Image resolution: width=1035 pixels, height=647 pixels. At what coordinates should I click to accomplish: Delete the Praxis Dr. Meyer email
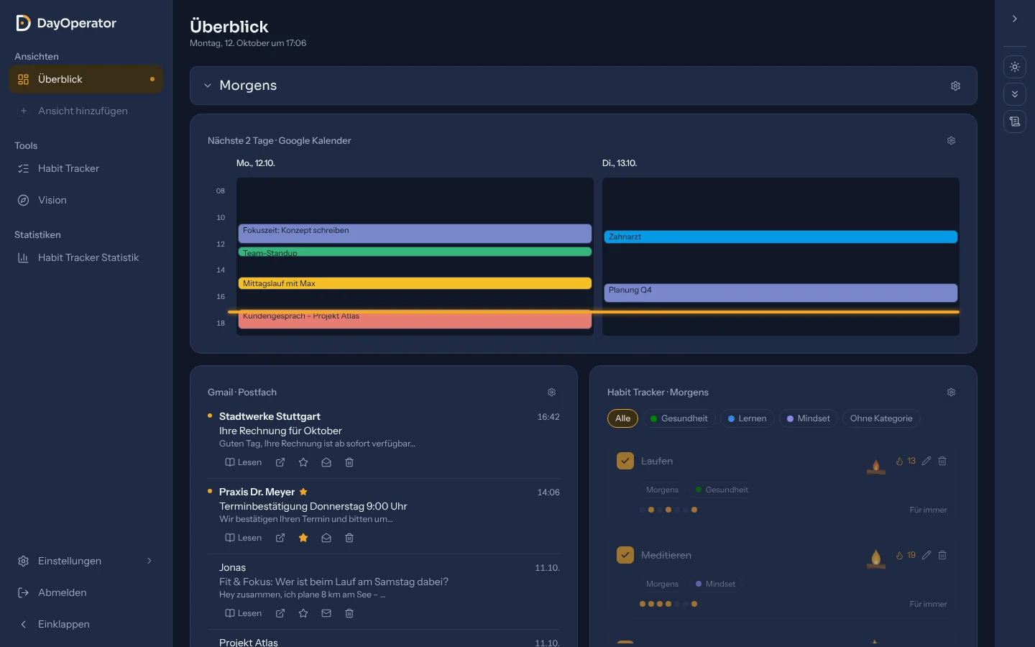click(349, 538)
